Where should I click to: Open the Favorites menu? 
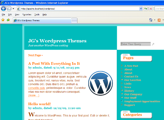(x=27, y=14)
